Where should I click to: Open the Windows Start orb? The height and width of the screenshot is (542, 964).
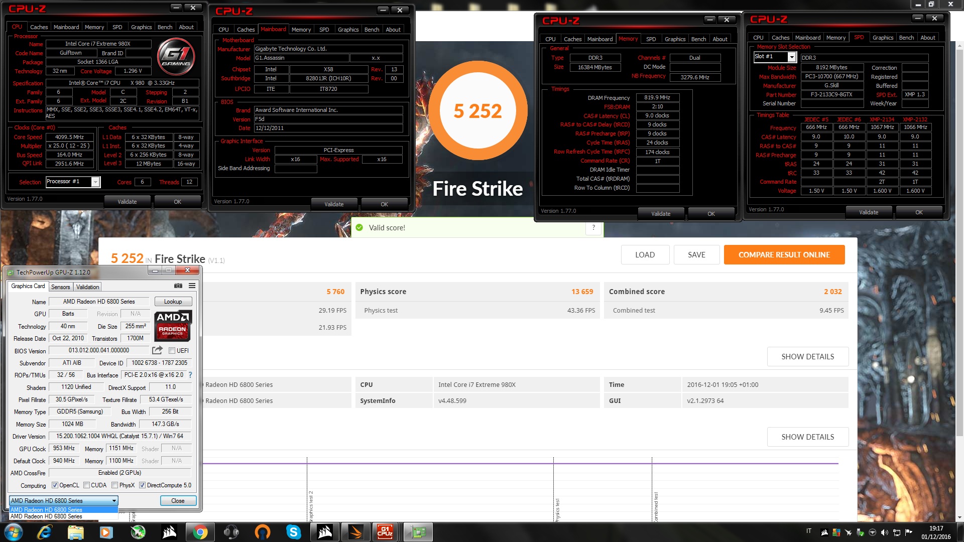[13, 532]
